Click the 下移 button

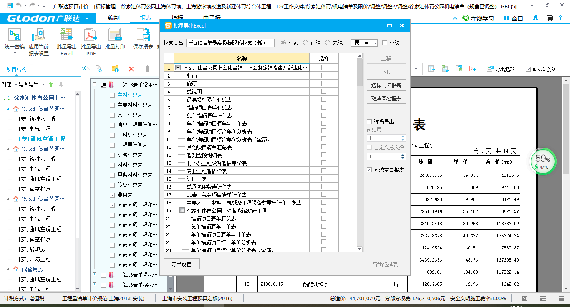tap(386, 72)
